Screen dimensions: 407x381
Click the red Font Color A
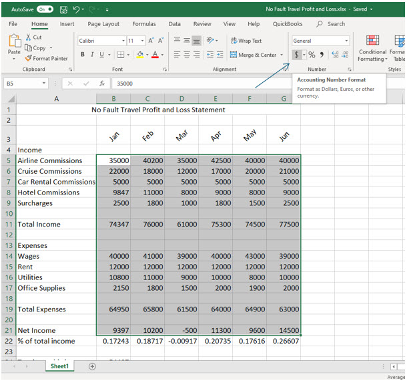pos(155,54)
